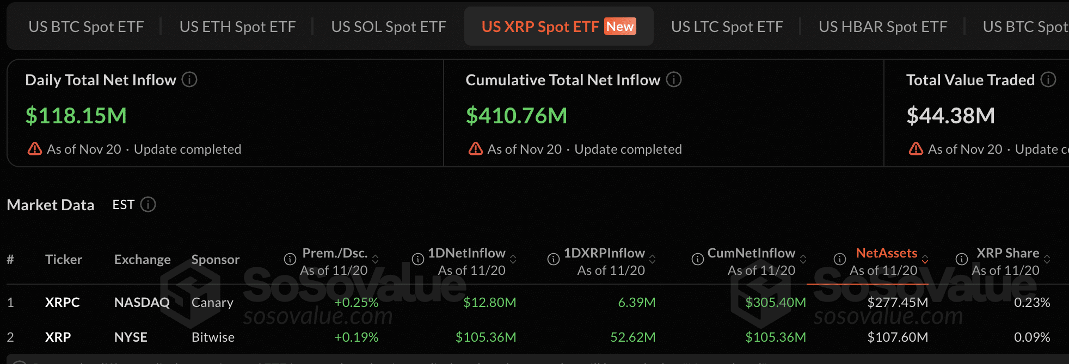Click warning icon under Daily Total Net Inflow
1069x364 pixels.
pos(35,149)
